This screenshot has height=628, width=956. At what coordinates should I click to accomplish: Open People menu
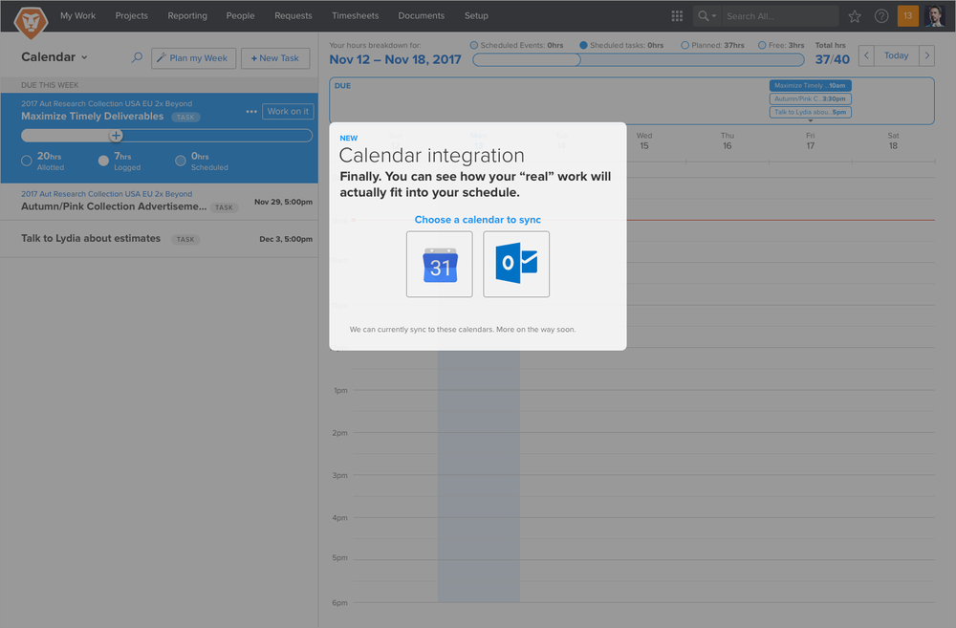pos(240,16)
